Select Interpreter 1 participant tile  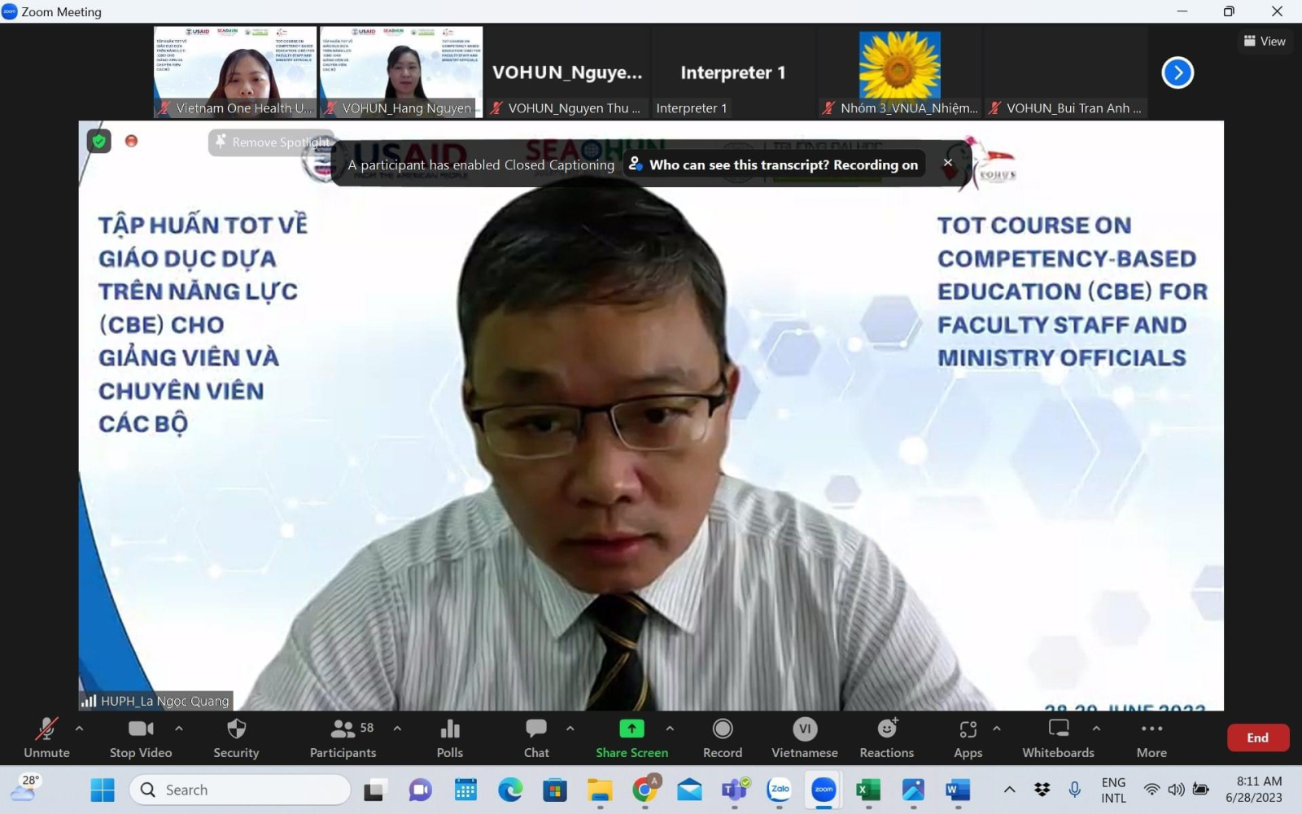[733, 72]
